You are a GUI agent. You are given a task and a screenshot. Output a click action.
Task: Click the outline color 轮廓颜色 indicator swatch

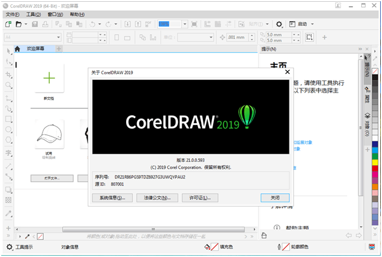[x=286, y=247]
